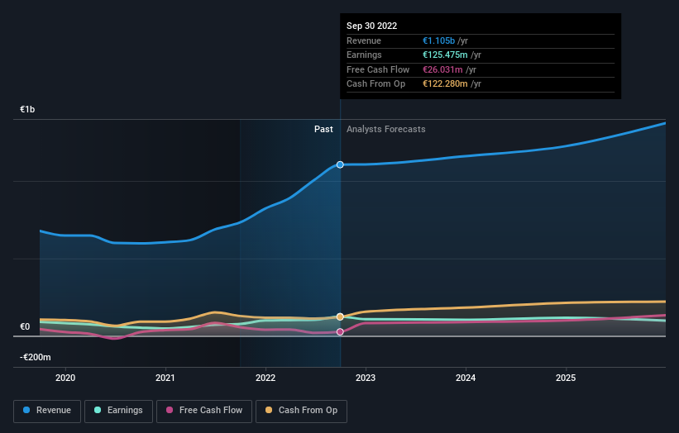The image size is (679, 433).
Task: Click the 2024 x-axis label
Action: (x=466, y=378)
